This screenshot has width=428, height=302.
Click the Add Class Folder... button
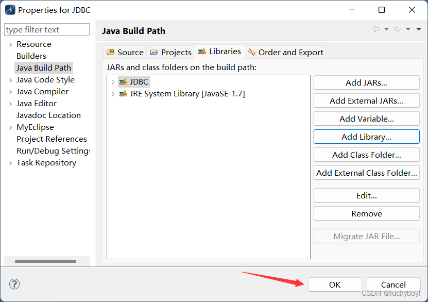click(366, 155)
